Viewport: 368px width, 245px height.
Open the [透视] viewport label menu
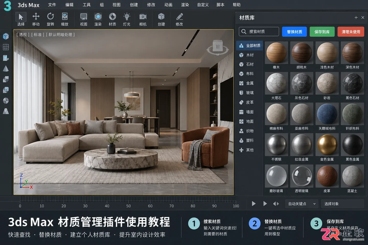[x=23, y=34]
